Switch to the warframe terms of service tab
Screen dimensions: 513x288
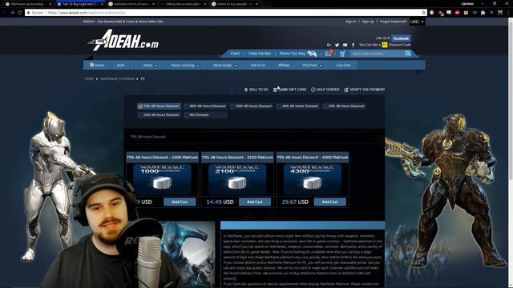coord(131,4)
